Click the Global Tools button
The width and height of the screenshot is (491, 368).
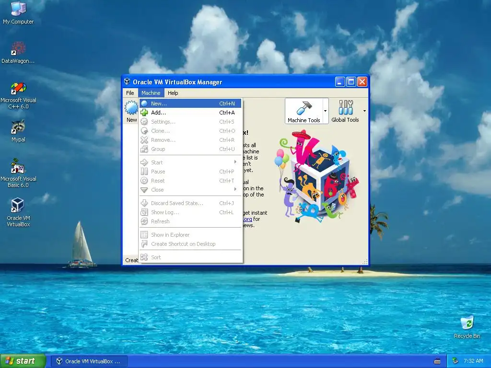345,111
